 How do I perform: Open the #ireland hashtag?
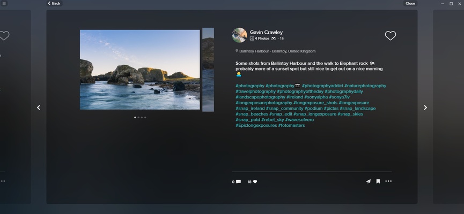pos(294,97)
